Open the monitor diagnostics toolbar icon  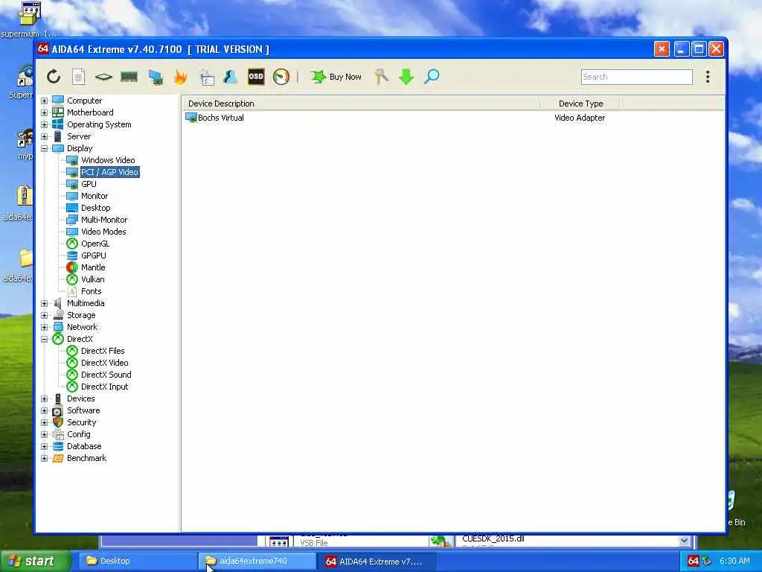point(156,77)
